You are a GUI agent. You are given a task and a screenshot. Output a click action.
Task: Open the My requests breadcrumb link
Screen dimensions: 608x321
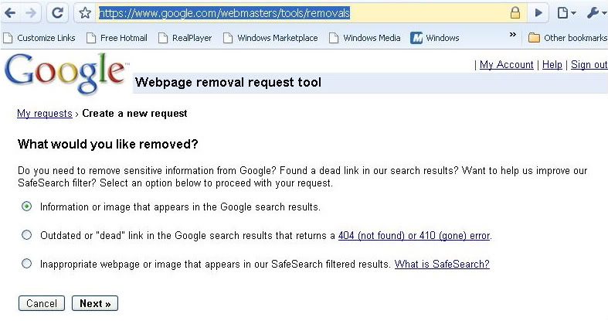click(44, 114)
